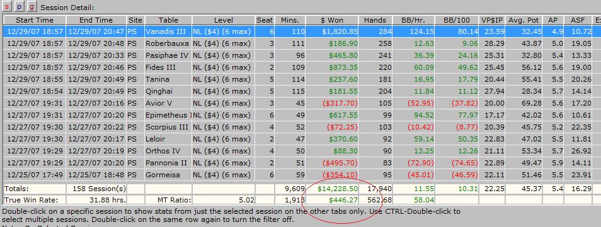Sort sessions by Start Time column
The height and width of the screenshot is (227, 601).
35,20
